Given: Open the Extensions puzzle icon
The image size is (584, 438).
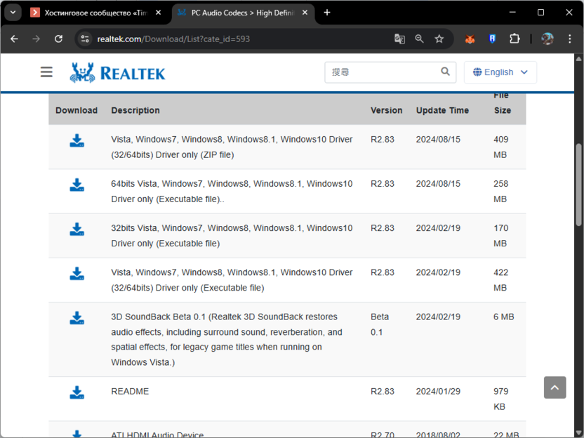Looking at the screenshot, I should click(515, 39).
